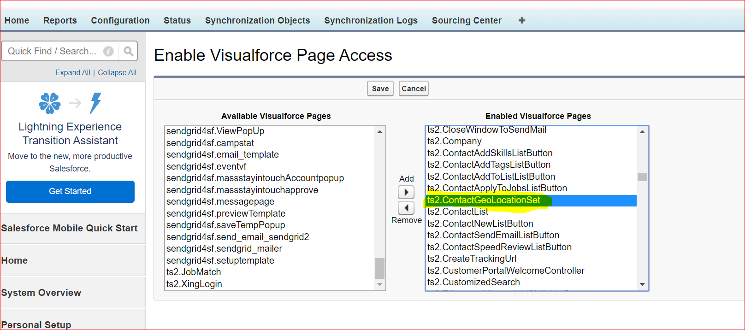Select sendgrid4sf.ViewPopUp in Available pages
This screenshot has height=330, width=745.
pos(269,131)
